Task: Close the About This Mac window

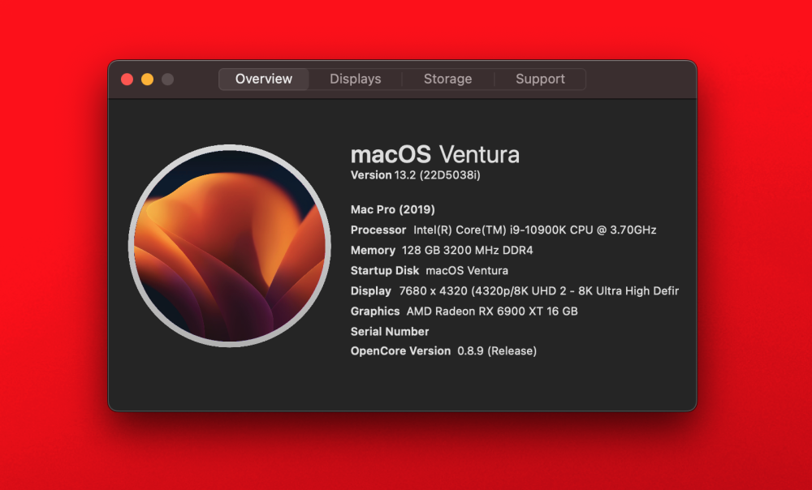Action: coord(127,80)
